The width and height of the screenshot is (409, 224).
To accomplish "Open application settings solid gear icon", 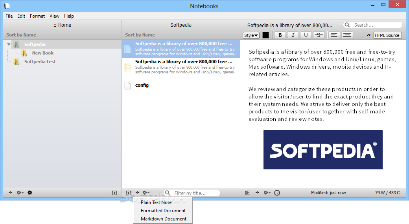I will [x=30, y=193].
